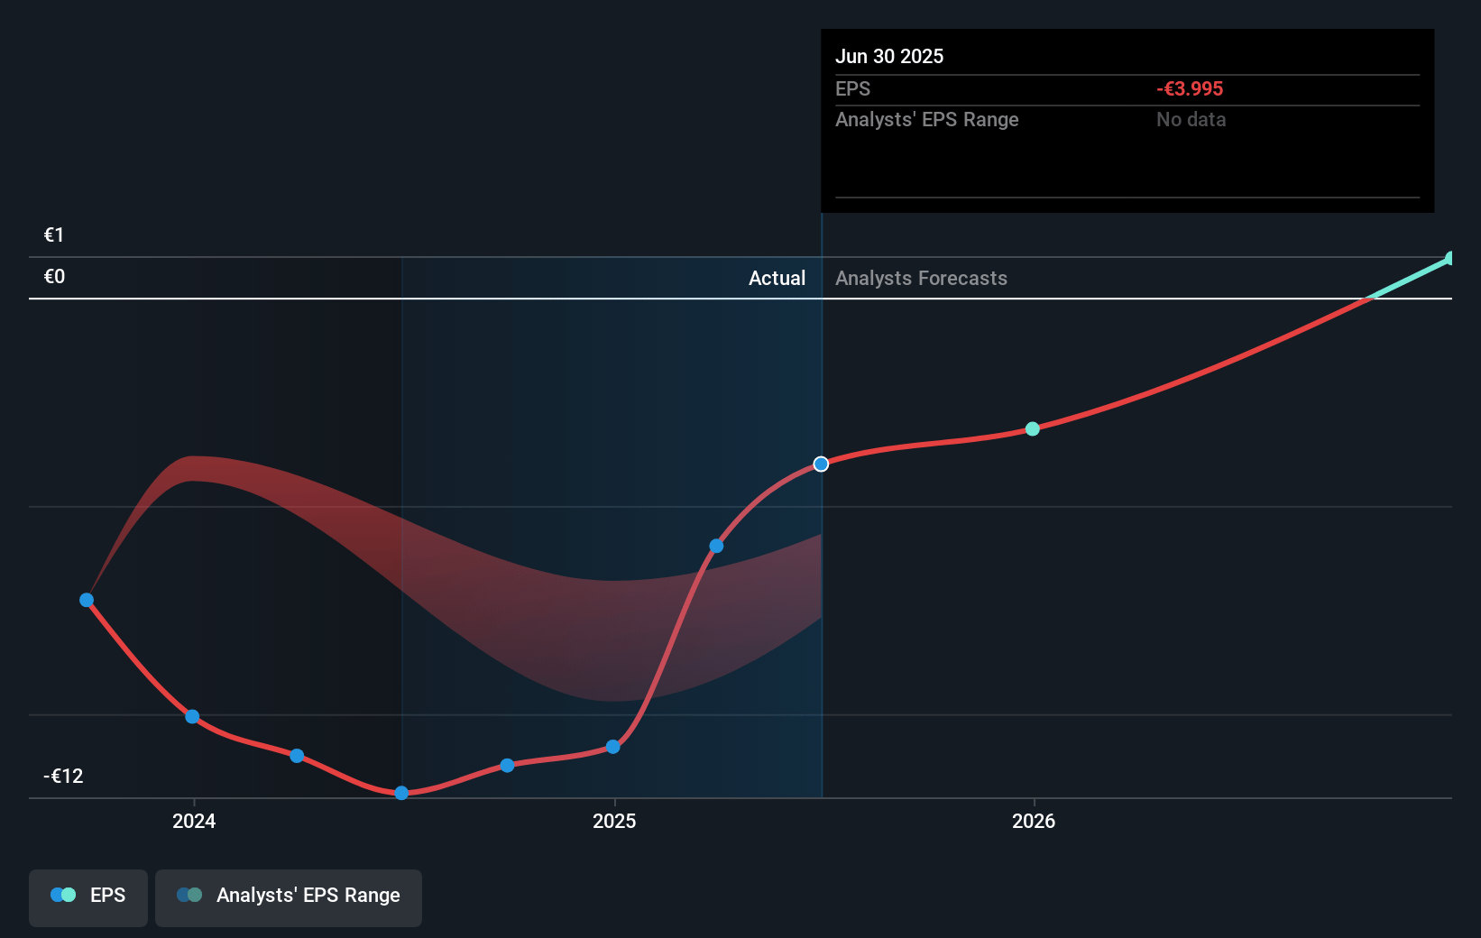
Task: Click the 2024 x-axis label
Action: tap(194, 822)
